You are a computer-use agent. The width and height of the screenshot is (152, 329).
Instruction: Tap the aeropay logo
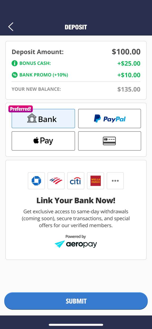(x=76, y=244)
